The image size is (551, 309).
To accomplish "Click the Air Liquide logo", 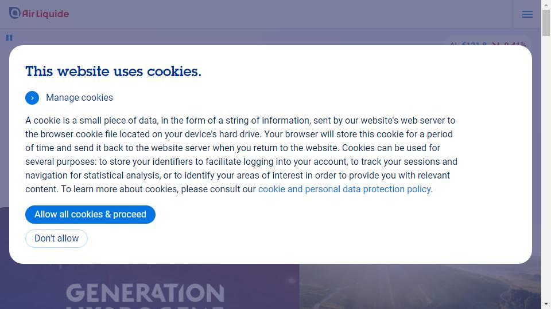I will coord(39,13).
